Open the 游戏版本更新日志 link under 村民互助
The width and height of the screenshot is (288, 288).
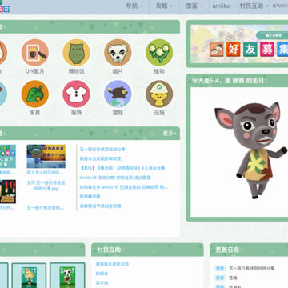click(112, 264)
